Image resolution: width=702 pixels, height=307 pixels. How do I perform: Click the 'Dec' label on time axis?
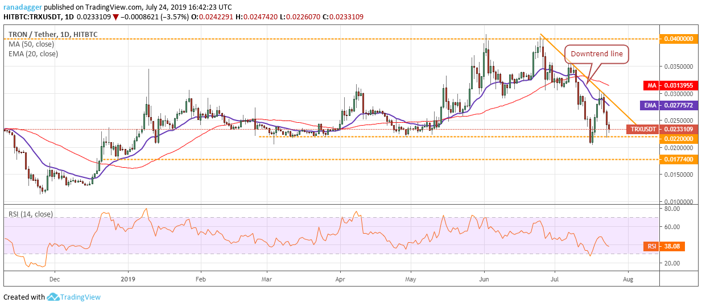pos(55,280)
